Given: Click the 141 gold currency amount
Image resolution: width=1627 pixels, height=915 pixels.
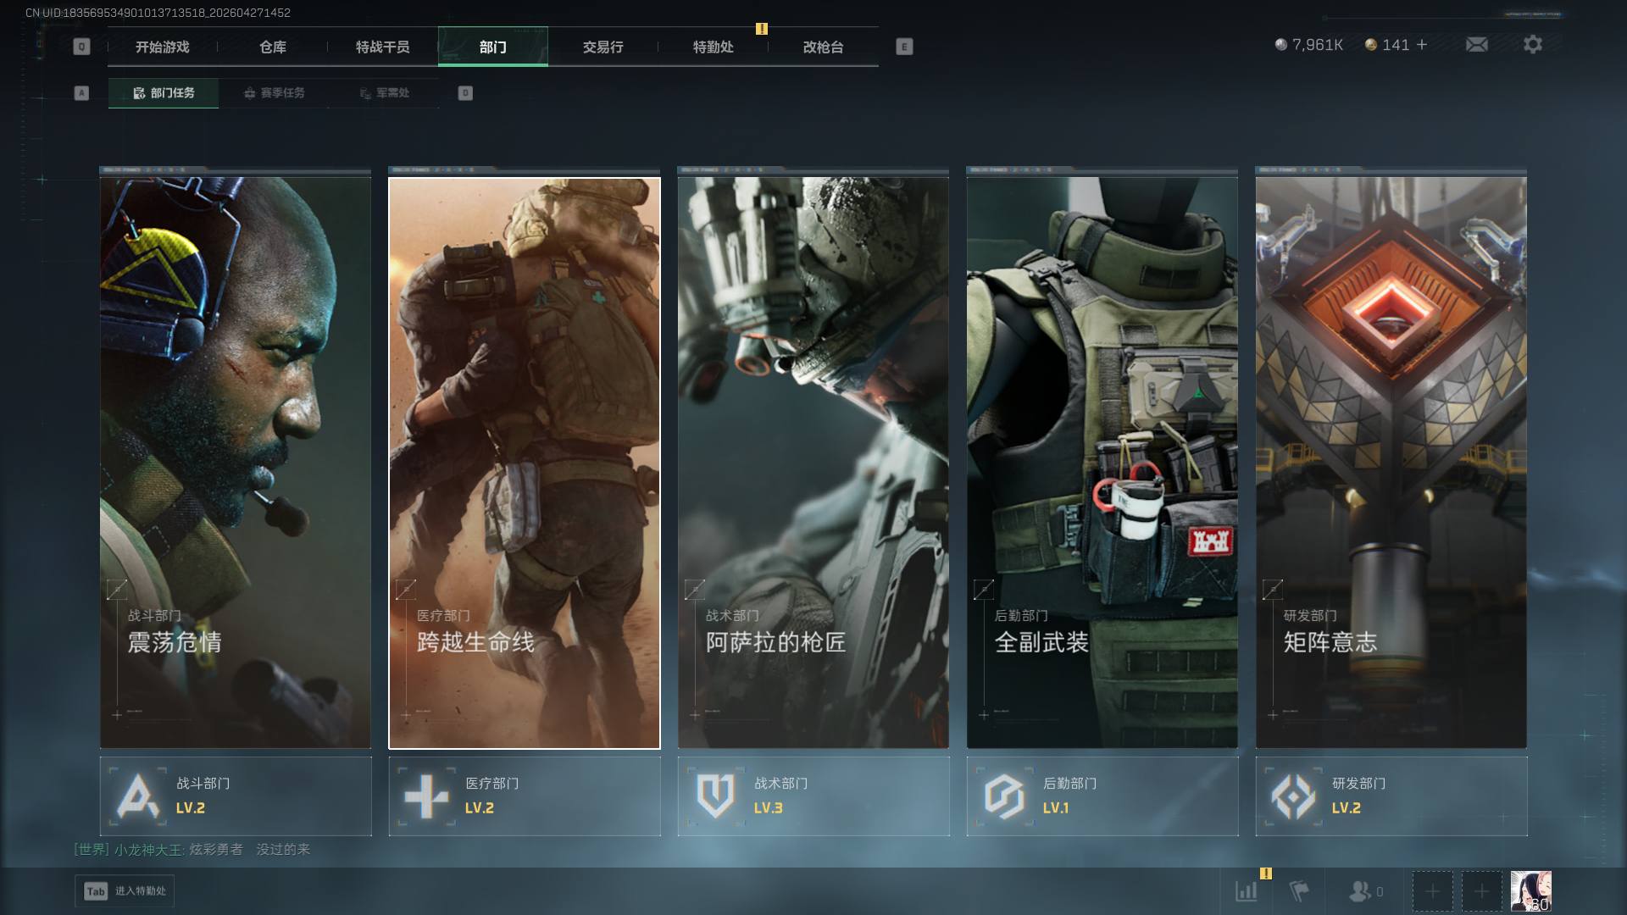Looking at the screenshot, I should [x=1396, y=45].
